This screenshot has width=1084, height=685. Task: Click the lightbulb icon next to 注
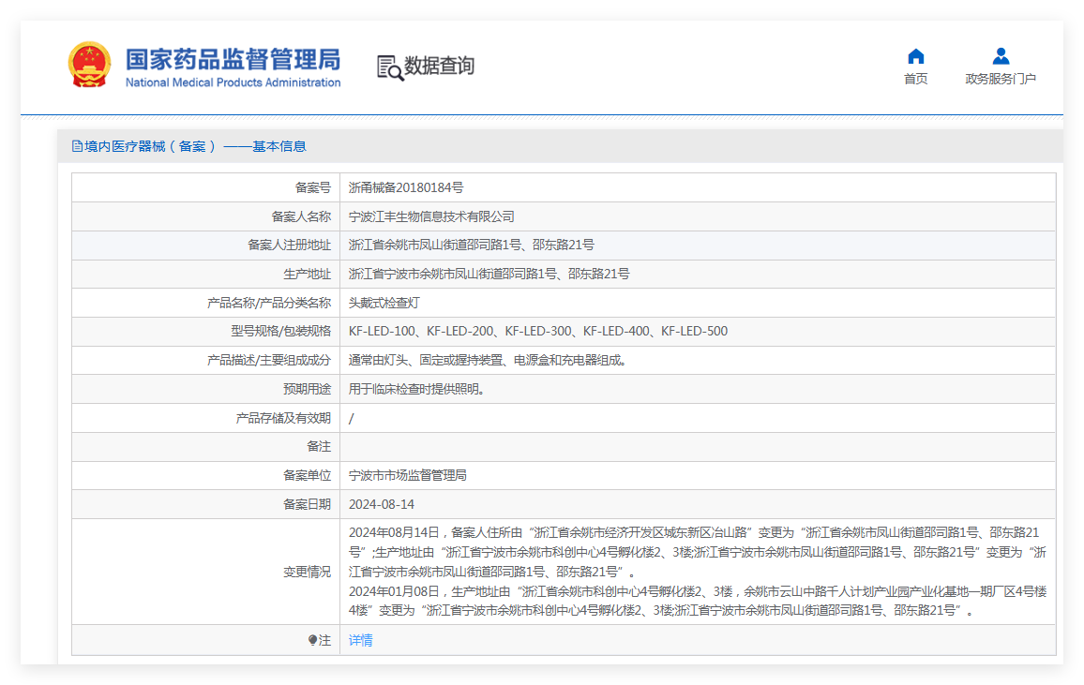click(312, 640)
